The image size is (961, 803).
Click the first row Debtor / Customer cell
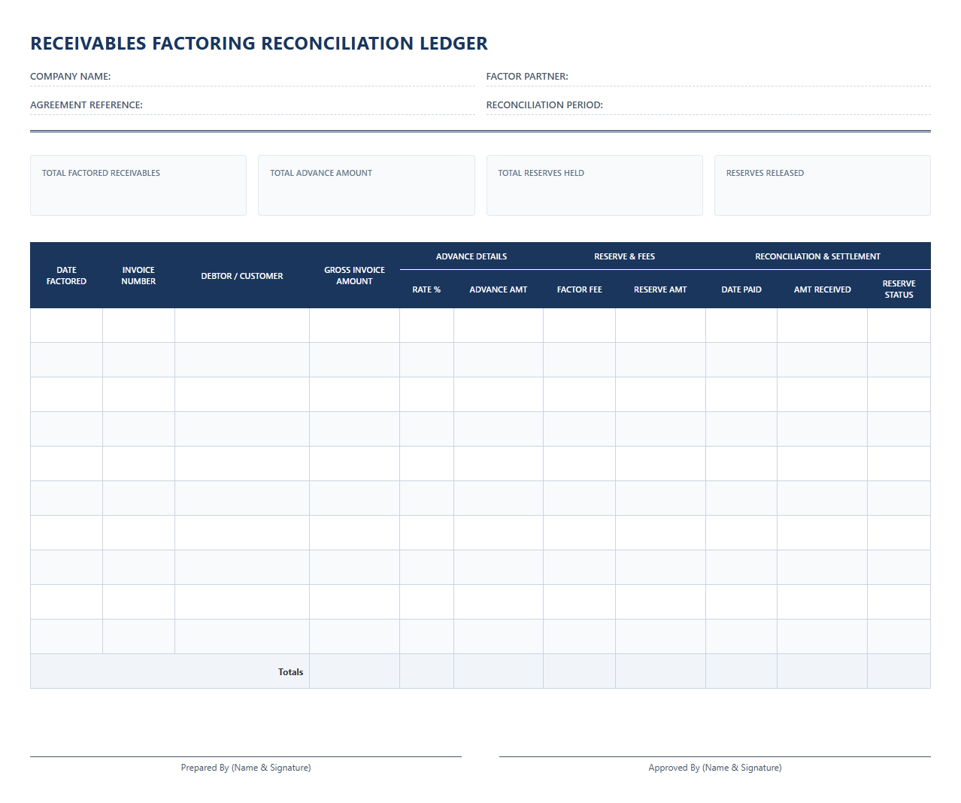click(x=242, y=326)
